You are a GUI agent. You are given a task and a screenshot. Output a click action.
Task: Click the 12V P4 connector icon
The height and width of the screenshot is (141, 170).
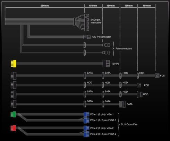[x=87, y=37]
